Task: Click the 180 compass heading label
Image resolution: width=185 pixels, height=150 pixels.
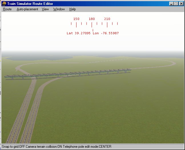Action: pyautogui.click(x=92, y=19)
